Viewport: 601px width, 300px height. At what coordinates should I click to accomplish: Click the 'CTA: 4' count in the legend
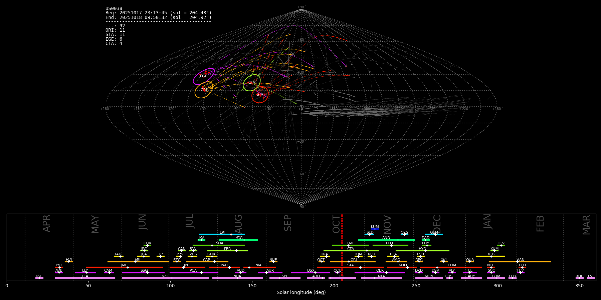pyautogui.click(x=114, y=44)
